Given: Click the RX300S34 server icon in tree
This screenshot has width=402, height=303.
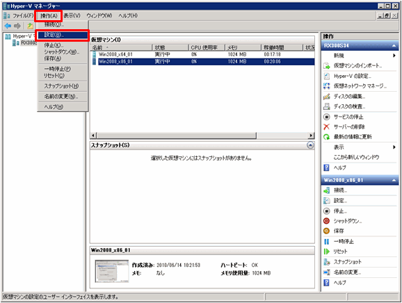Looking at the screenshot, I should 16,43.
